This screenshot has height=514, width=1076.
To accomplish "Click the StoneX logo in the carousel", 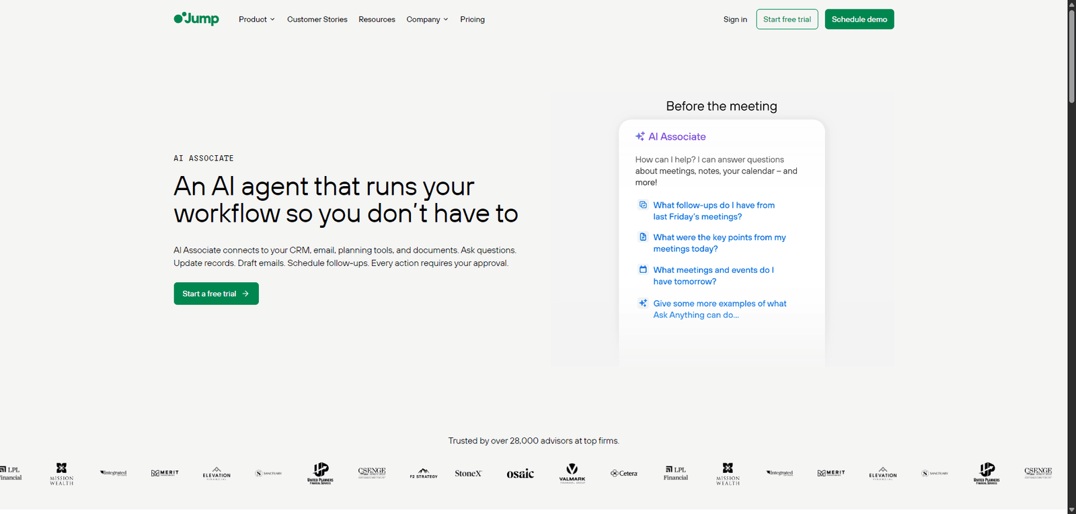I will 468,474.
